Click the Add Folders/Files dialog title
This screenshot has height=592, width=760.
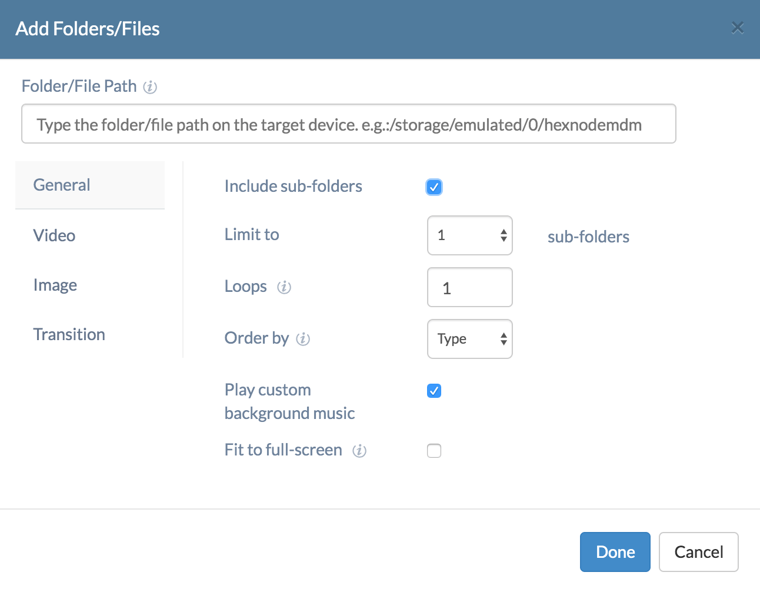pyautogui.click(x=88, y=29)
